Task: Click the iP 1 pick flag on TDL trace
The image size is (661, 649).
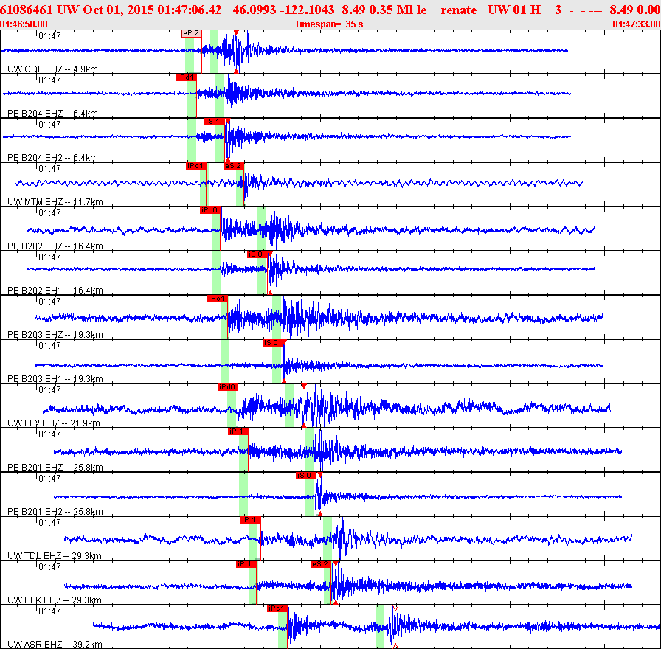Action: (x=250, y=520)
